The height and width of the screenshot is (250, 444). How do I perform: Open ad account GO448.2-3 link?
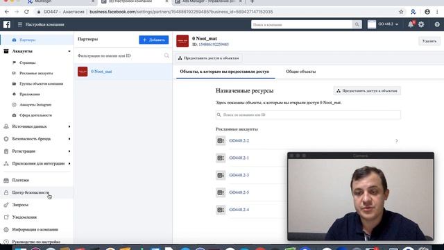(239, 175)
